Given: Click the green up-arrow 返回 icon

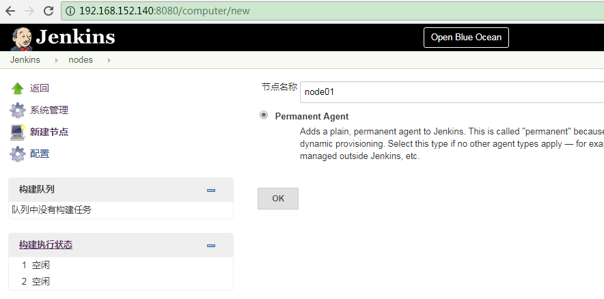Looking at the screenshot, I should [18, 89].
